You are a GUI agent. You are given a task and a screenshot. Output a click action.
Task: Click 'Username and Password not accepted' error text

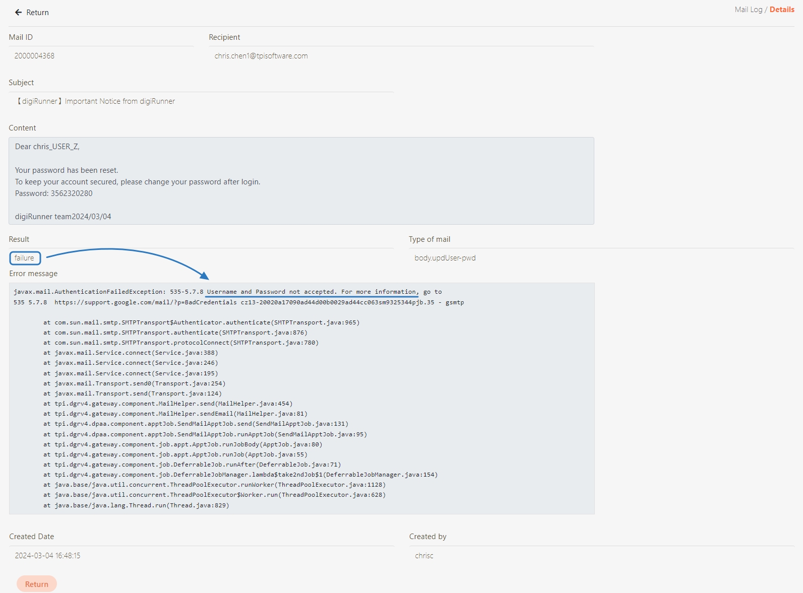(x=271, y=292)
